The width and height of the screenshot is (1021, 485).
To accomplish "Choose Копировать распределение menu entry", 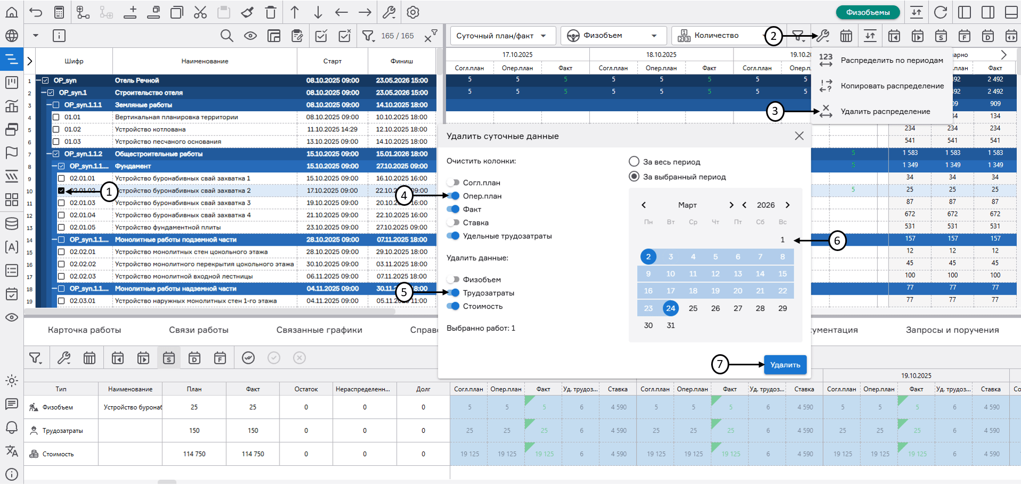I will [x=892, y=86].
